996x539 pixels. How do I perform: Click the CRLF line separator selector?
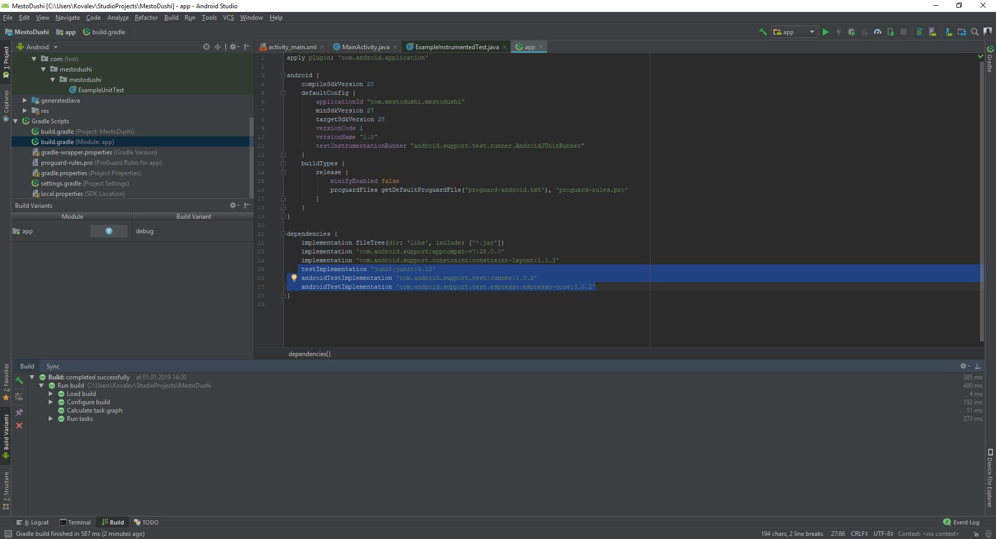pyautogui.click(x=859, y=534)
